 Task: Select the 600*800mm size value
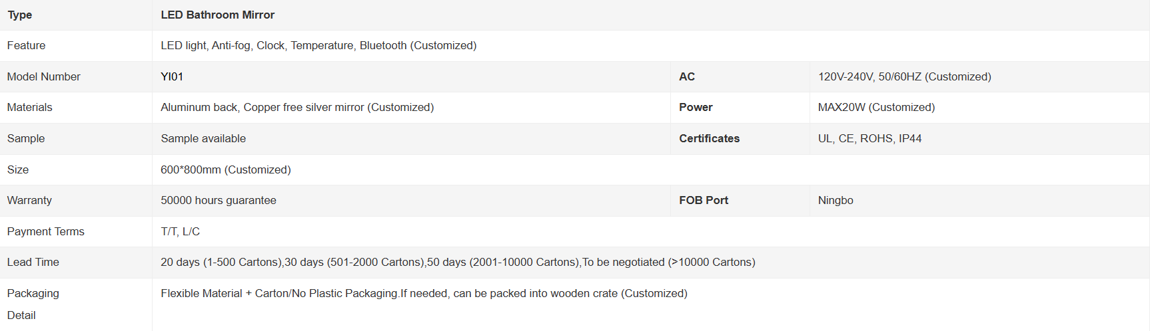click(x=226, y=169)
